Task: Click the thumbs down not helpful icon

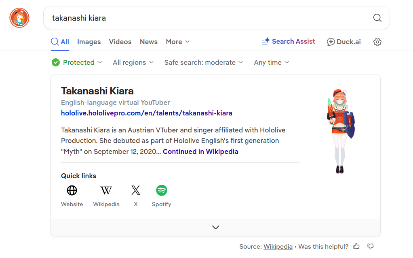Action: (370, 246)
